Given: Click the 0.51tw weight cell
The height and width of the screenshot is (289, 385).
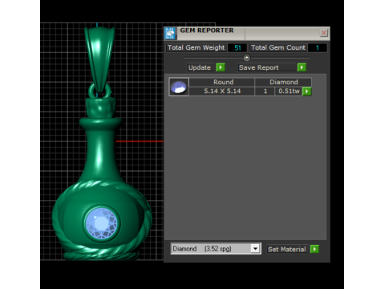Looking at the screenshot, I should [x=289, y=92].
